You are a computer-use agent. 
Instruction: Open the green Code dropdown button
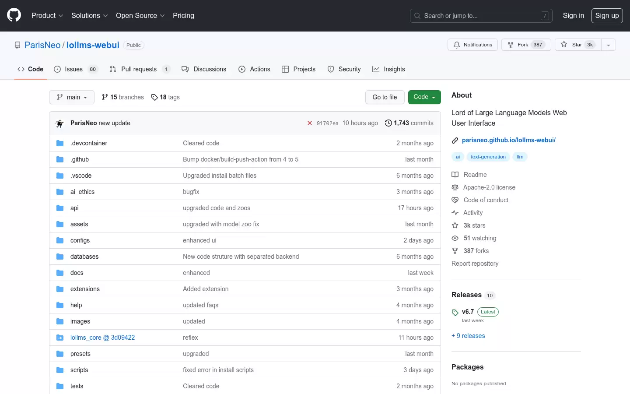pyautogui.click(x=424, y=97)
